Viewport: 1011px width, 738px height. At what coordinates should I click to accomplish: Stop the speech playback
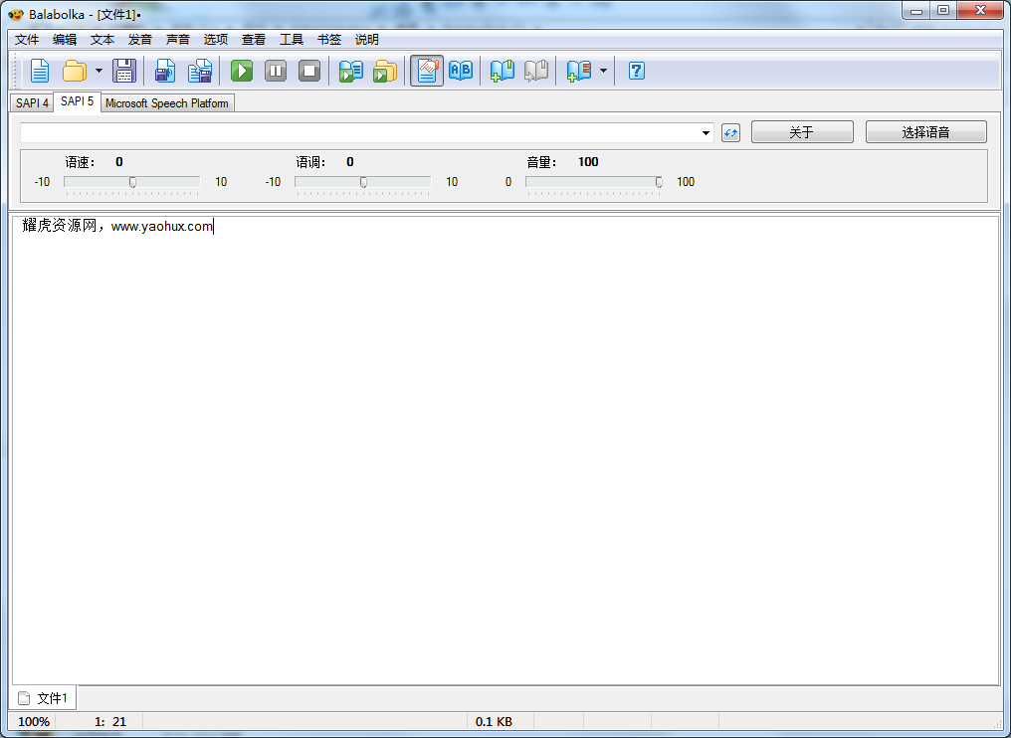tap(309, 71)
